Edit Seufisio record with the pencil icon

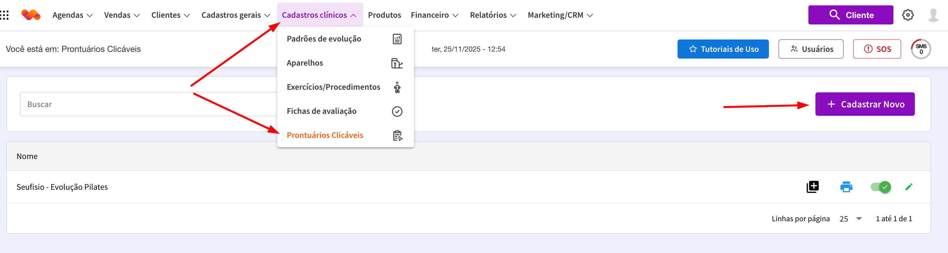click(908, 187)
